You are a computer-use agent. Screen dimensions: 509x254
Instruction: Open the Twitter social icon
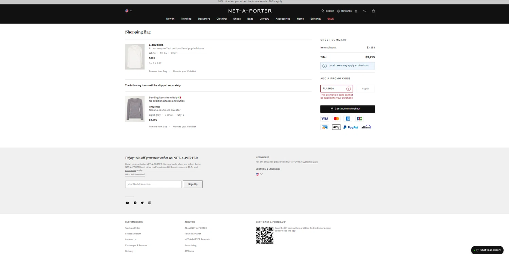tap(142, 203)
